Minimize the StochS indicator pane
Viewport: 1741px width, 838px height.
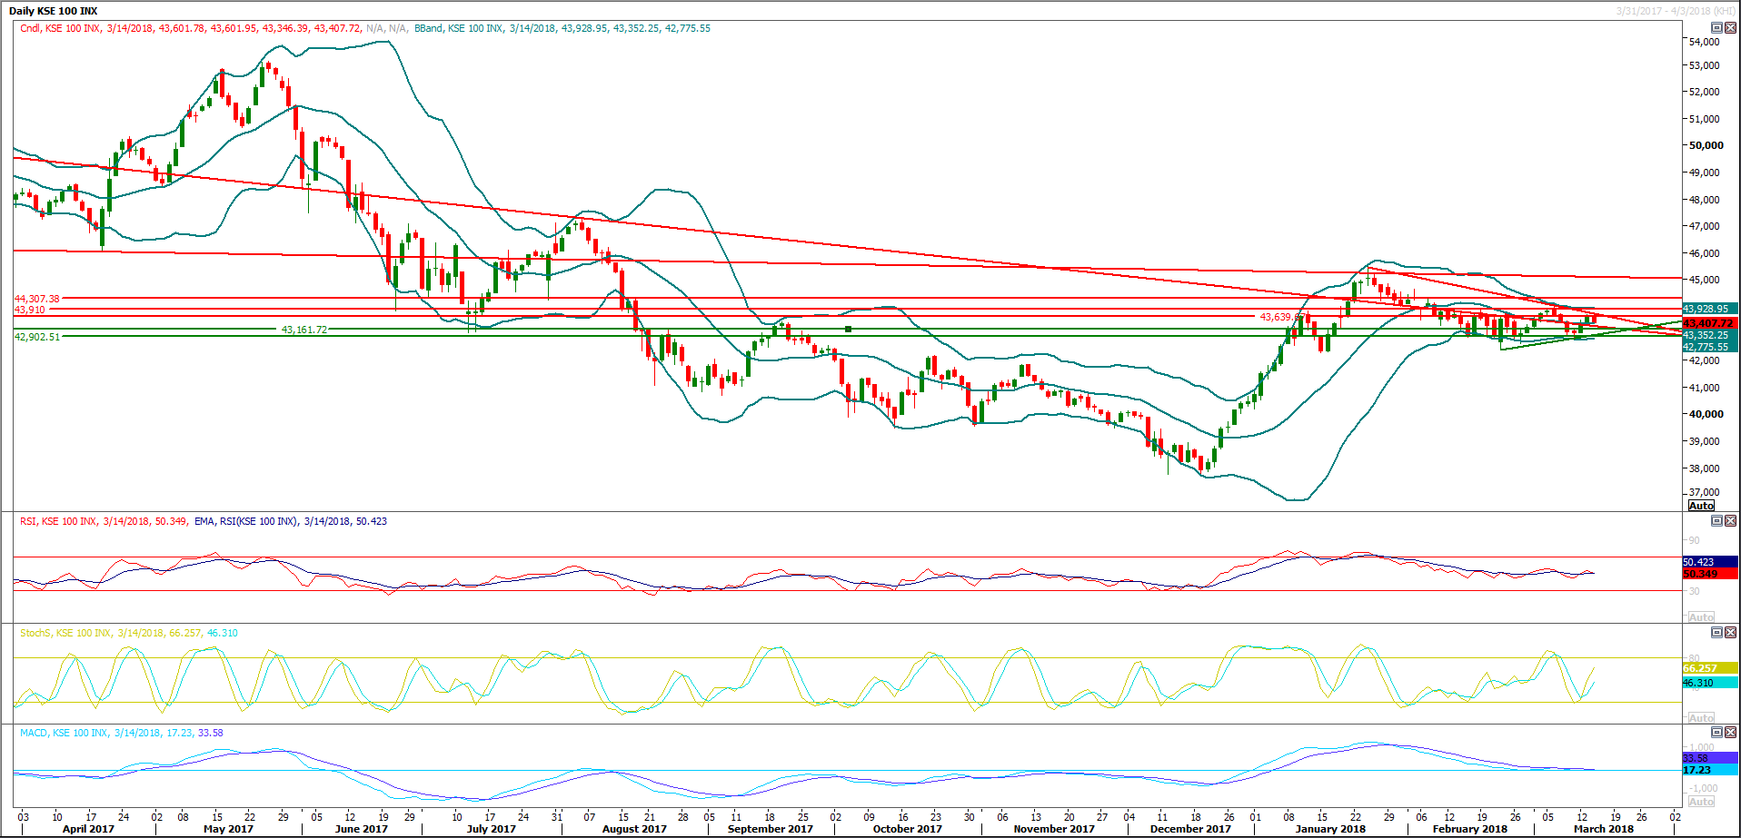1716,633
